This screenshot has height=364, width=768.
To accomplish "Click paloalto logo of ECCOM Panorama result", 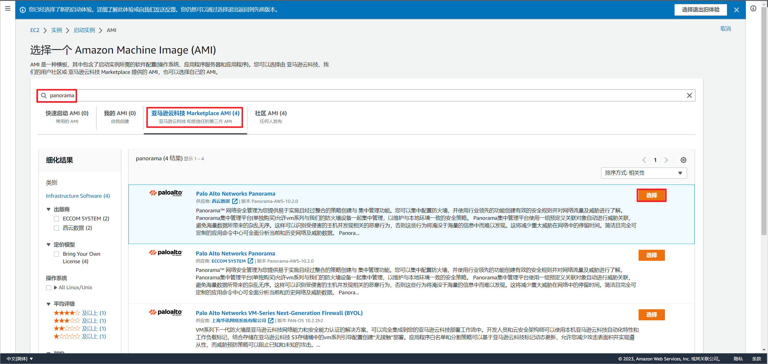I will tap(166, 253).
